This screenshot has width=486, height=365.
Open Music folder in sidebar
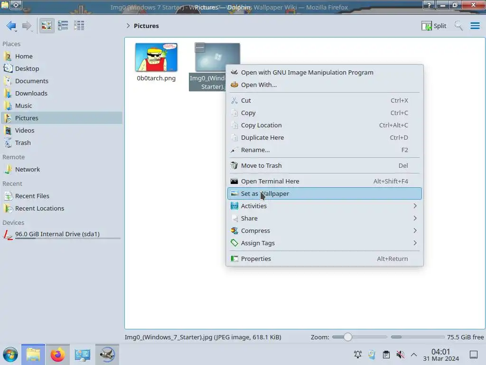coord(62,106)
